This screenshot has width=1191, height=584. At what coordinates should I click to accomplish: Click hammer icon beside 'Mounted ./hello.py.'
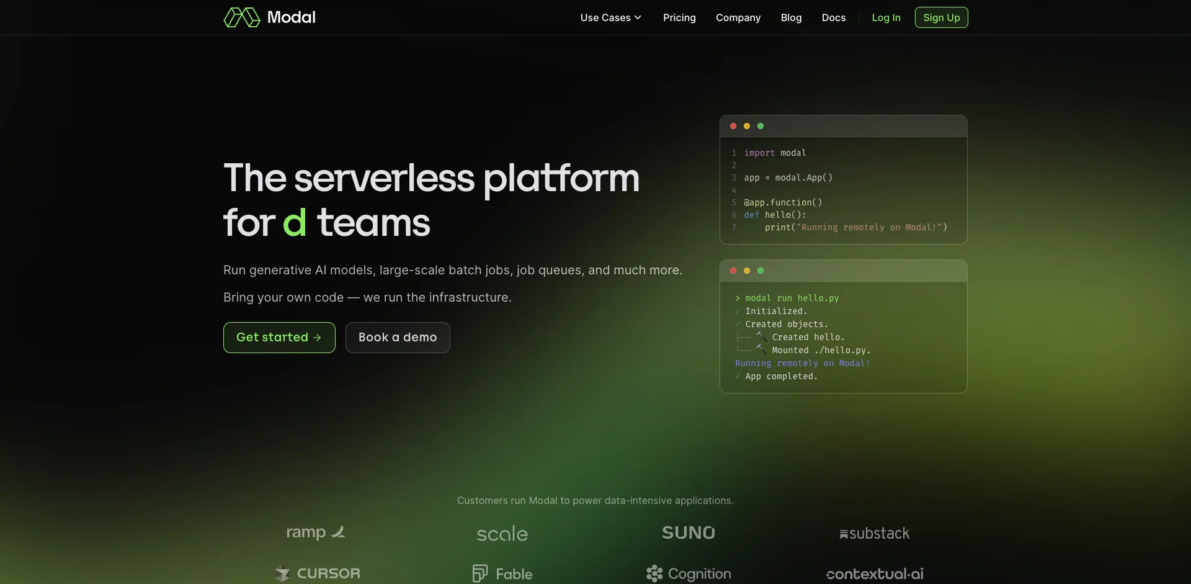761,349
